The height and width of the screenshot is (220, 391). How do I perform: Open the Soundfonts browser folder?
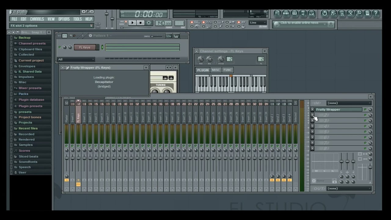28,162
